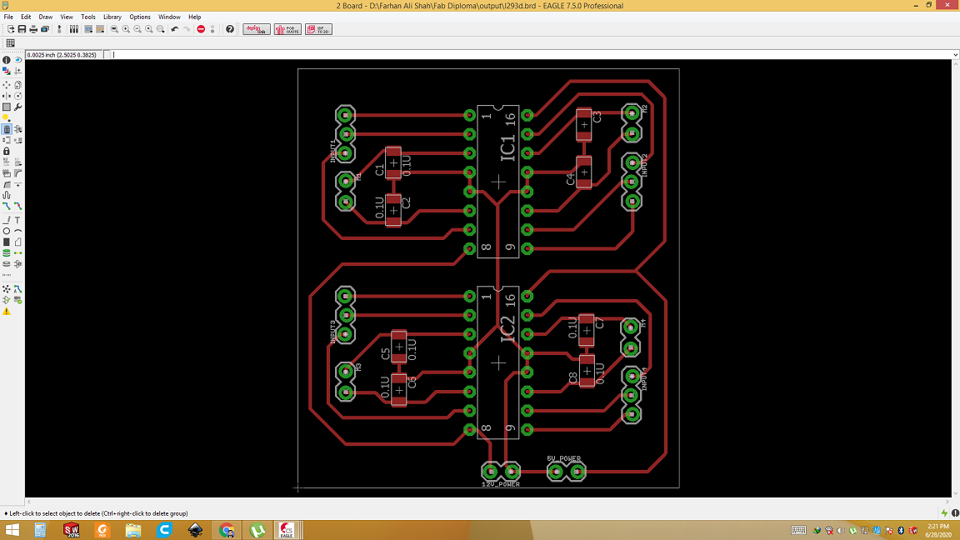Select the Value tool
Viewport: 960px width, 540px height.
(x=17, y=162)
